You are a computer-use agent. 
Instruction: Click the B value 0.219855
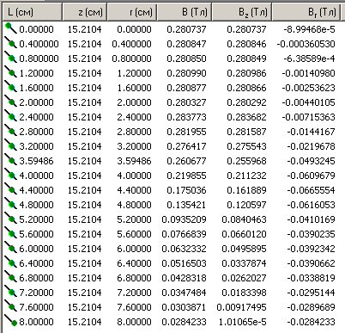186,176
